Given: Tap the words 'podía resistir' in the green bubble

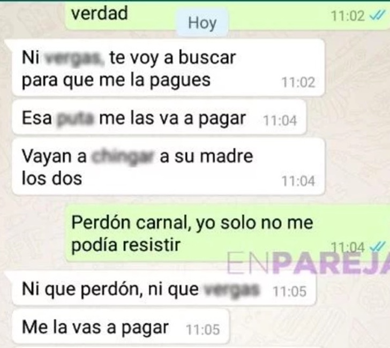Looking at the screenshot, I should click(126, 245).
